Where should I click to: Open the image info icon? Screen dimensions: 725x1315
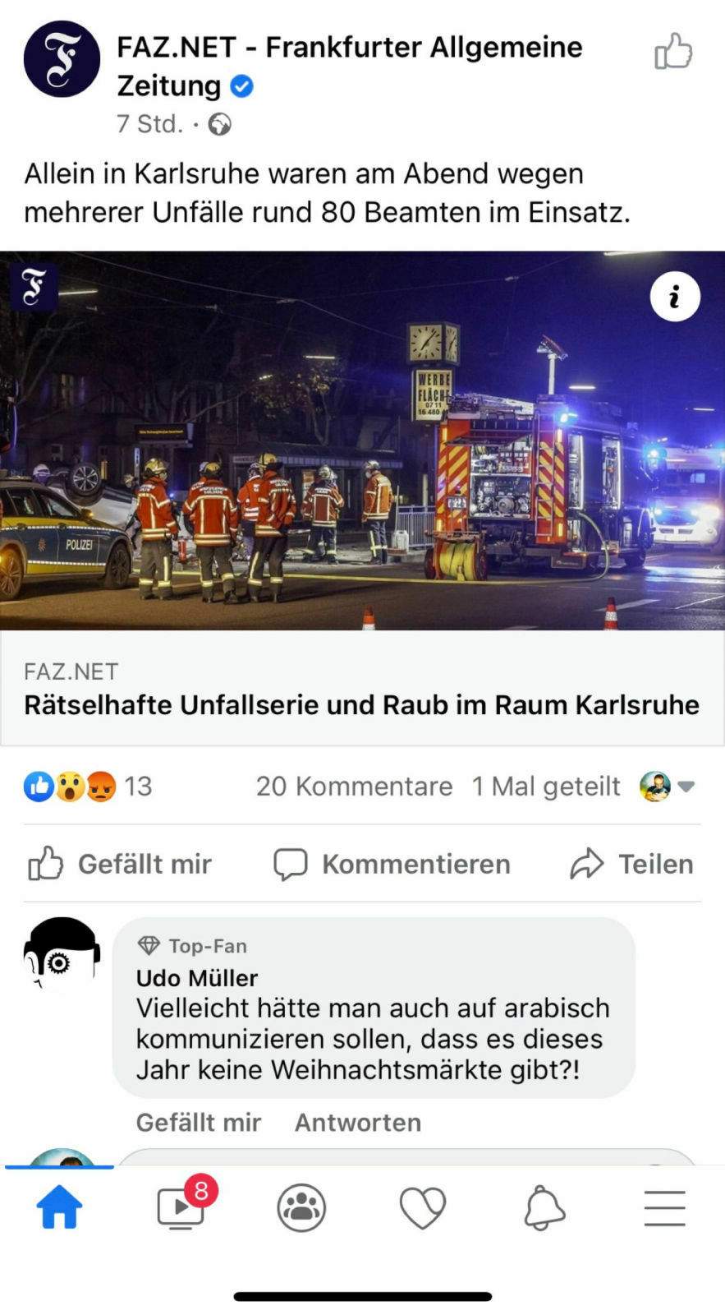[x=675, y=296]
